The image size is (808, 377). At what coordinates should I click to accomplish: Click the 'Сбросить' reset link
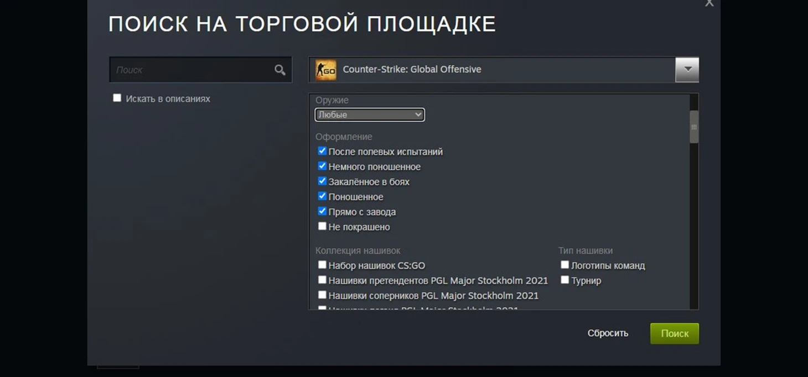click(x=608, y=333)
